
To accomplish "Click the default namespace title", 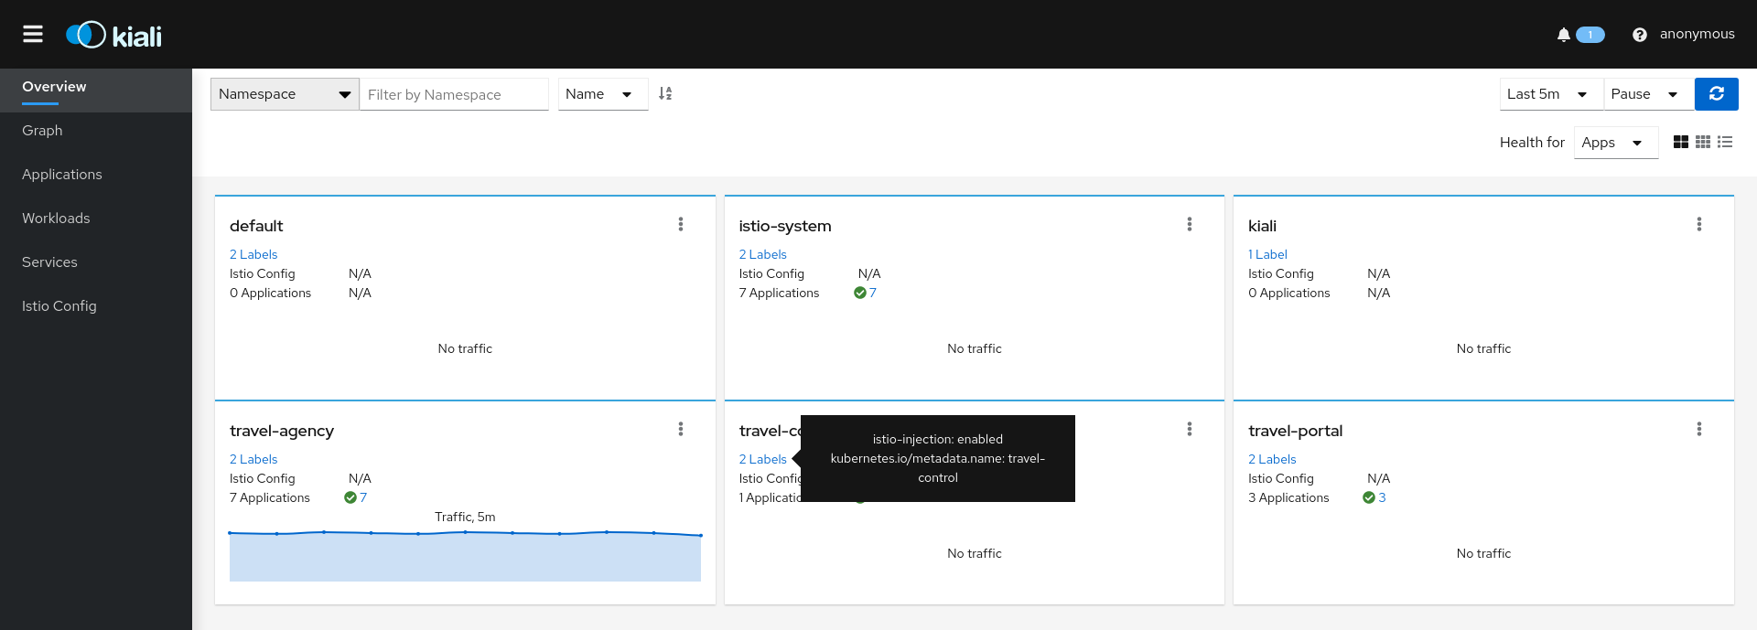I will pyautogui.click(x=256, y=226).
